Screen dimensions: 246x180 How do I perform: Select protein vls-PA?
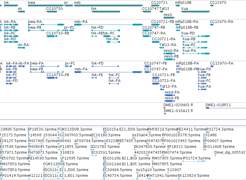tap(24, 63)
